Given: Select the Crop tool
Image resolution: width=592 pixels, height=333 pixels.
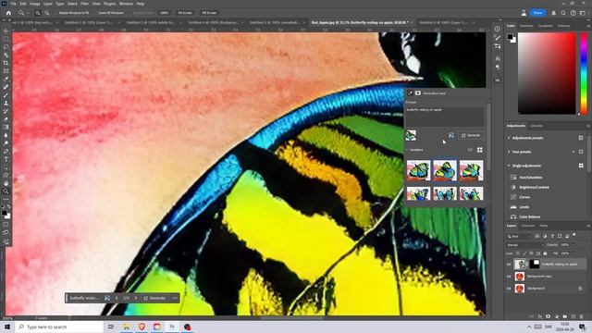Looking at the screenshot, I should [6, 63].
